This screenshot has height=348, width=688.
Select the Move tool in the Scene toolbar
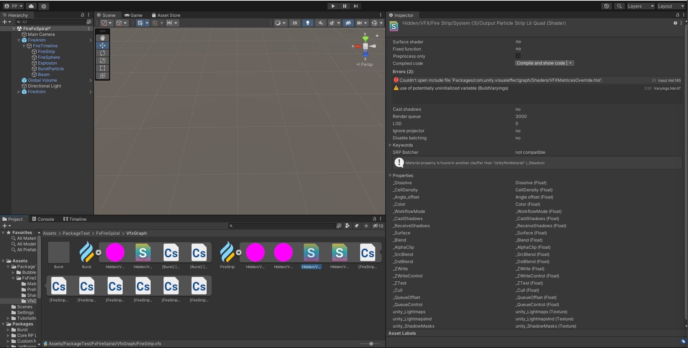point(102,46)
